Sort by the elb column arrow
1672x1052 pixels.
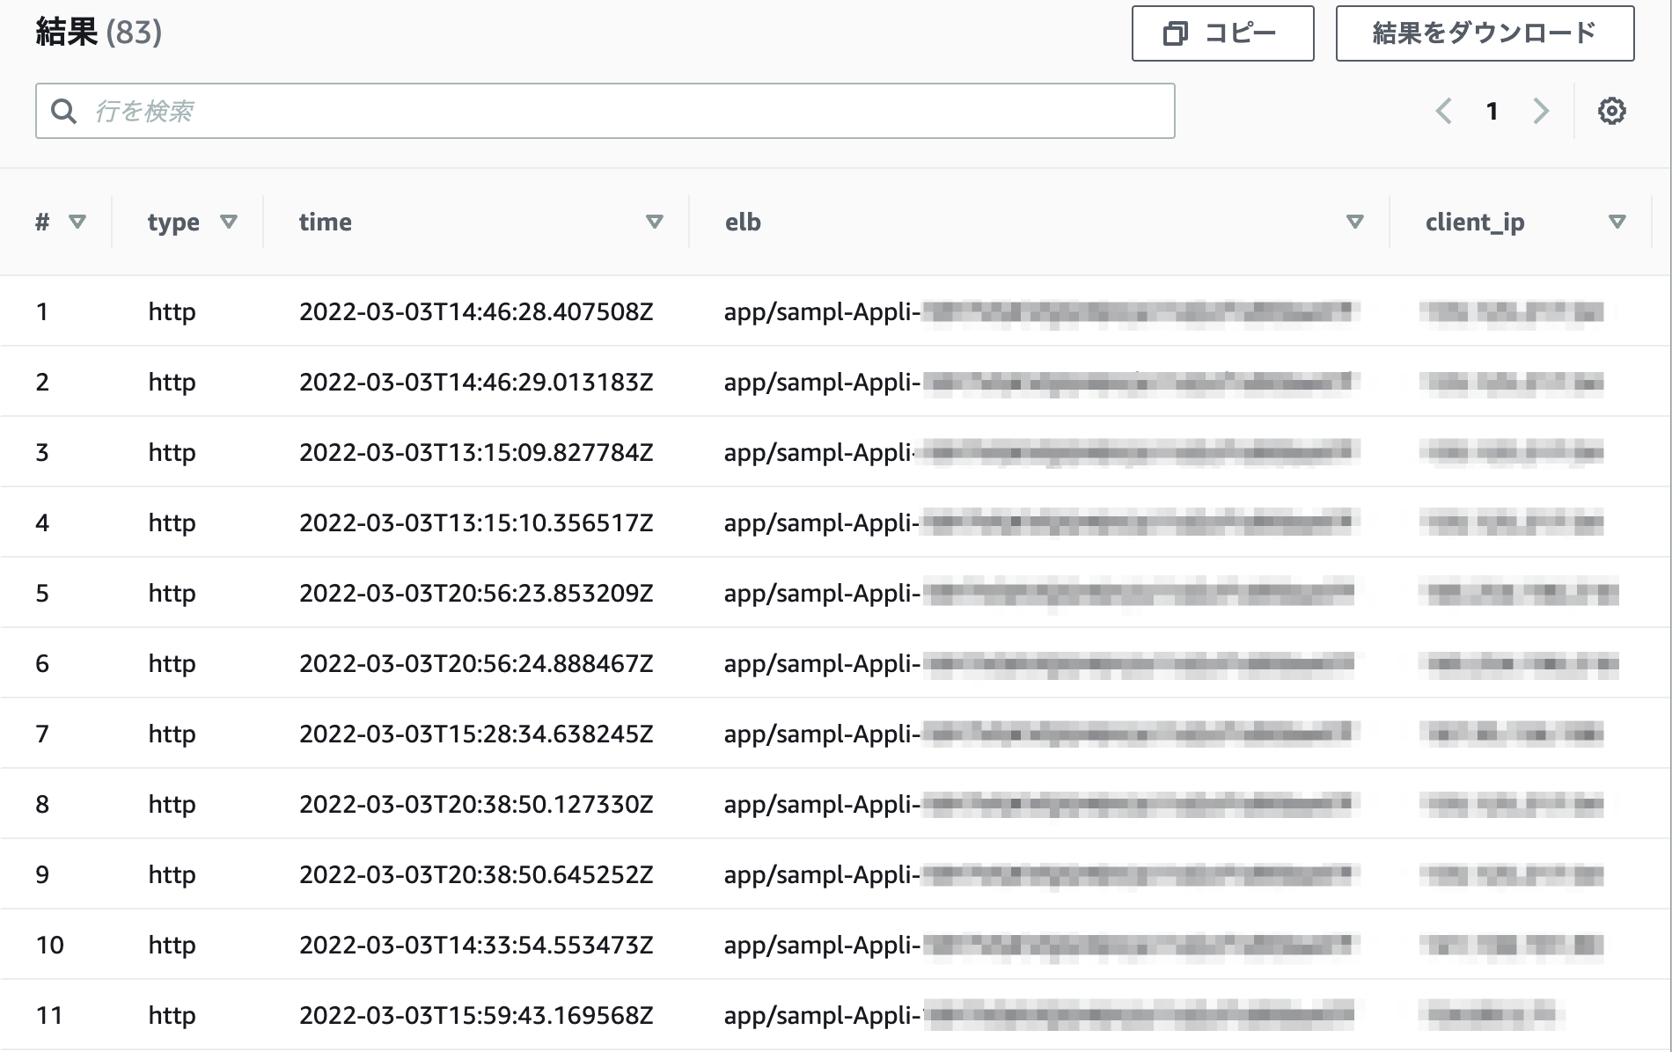[x=1355, y=222]
